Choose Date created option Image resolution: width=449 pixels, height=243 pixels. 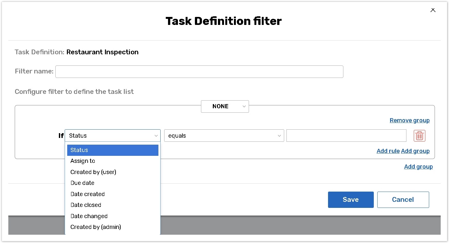coord(87,194)
